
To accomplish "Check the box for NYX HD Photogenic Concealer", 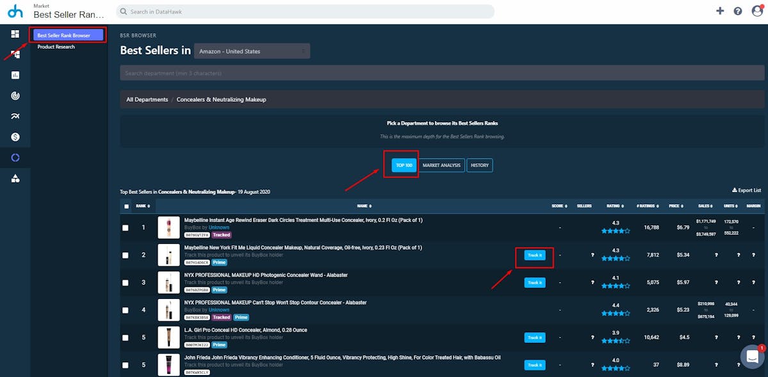I will coord(126,282).
